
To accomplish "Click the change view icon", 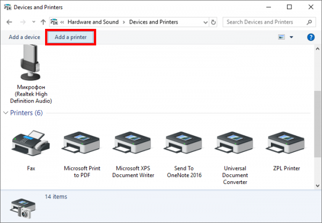I will pos(281,37).
